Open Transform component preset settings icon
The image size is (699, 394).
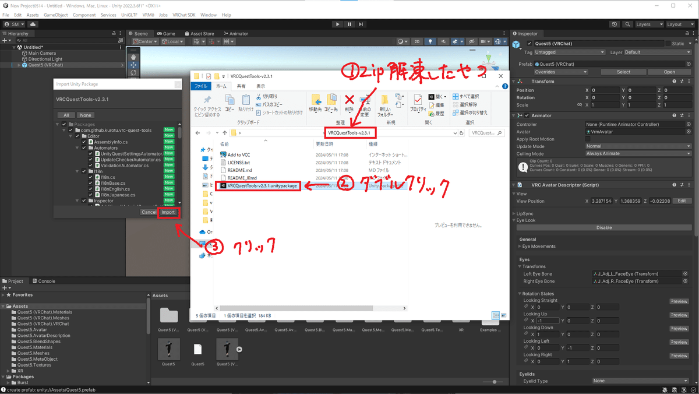click(x=682, y=82)
